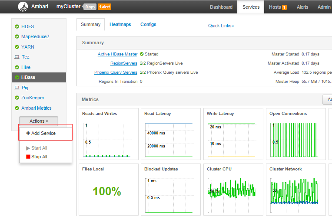Open the Hive service

tap(26, 67)
